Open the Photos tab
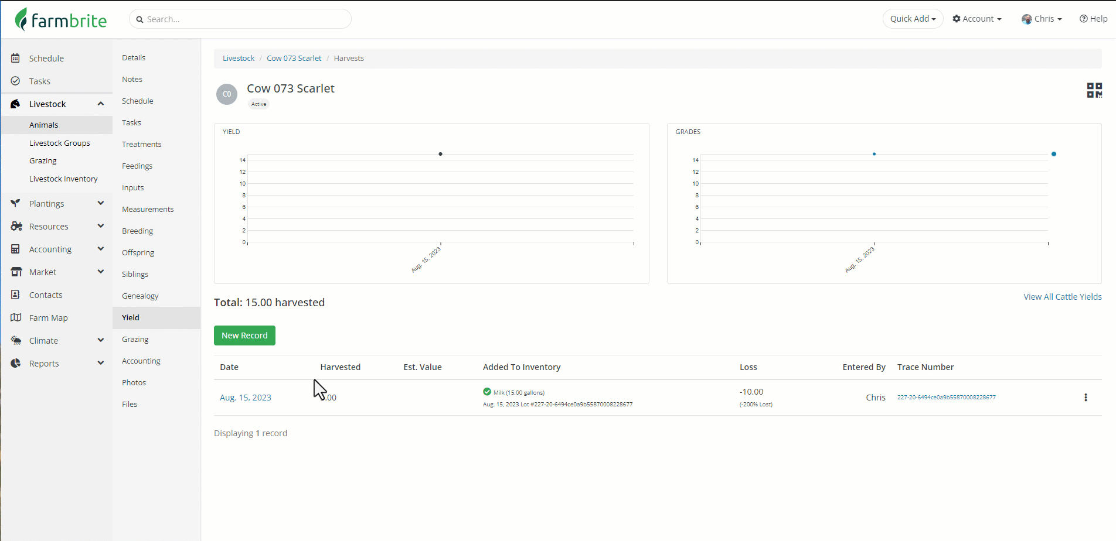Screen dimensions: 1116x541 [134, 382]
